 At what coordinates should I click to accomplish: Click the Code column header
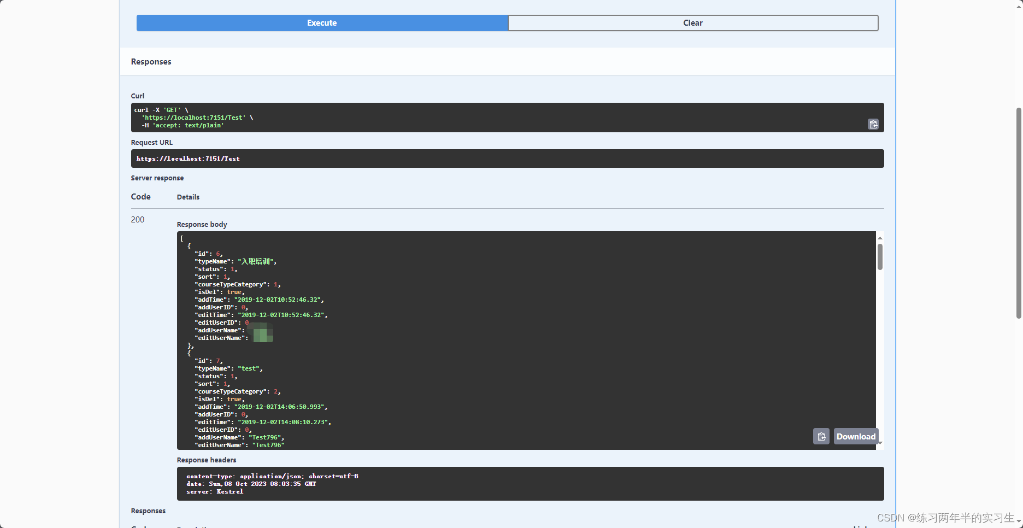click(140, 197)
